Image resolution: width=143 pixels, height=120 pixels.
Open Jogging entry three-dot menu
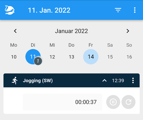point(133,81)
